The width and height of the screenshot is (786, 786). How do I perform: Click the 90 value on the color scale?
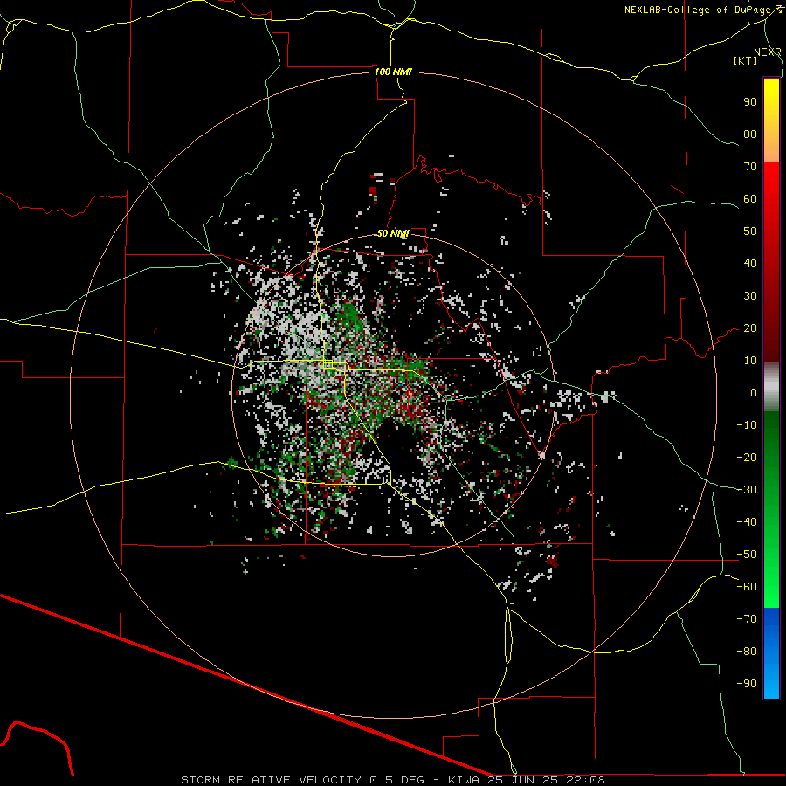pyautogui.click(x=750, y=102)
